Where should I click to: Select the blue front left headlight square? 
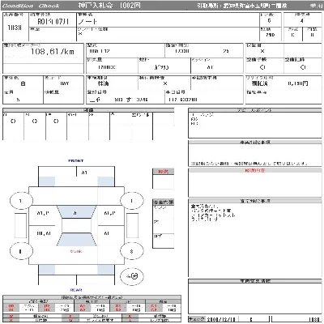click(x=47, y=181)
